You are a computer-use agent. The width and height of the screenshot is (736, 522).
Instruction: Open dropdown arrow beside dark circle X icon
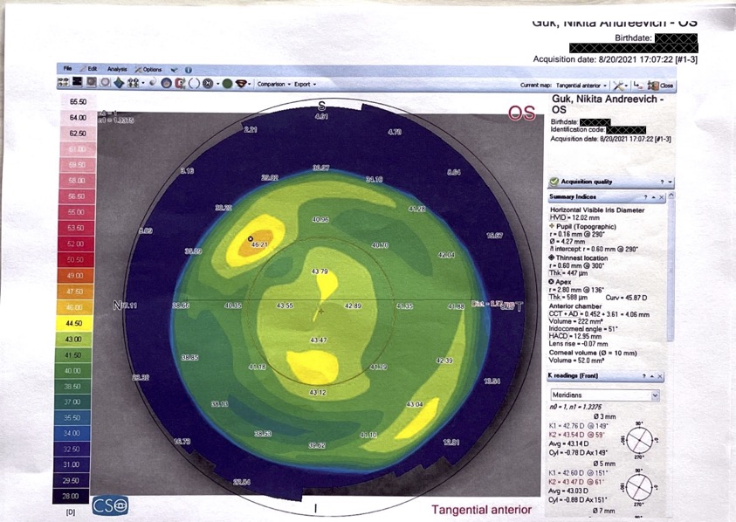click(x=217, y=84)
